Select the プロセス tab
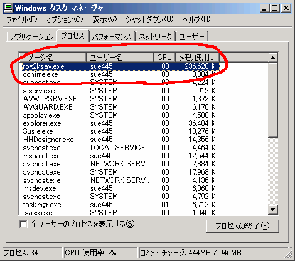Screen dimensions: 295x261 [73, 36]
